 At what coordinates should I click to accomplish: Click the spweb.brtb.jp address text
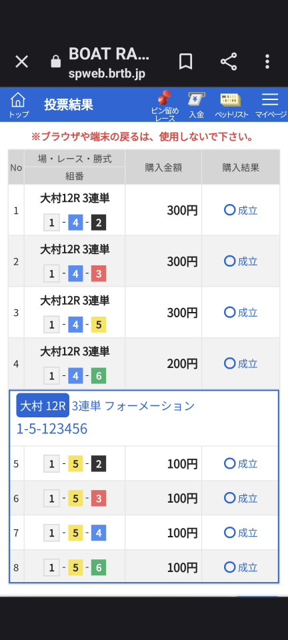pos(107,74)
